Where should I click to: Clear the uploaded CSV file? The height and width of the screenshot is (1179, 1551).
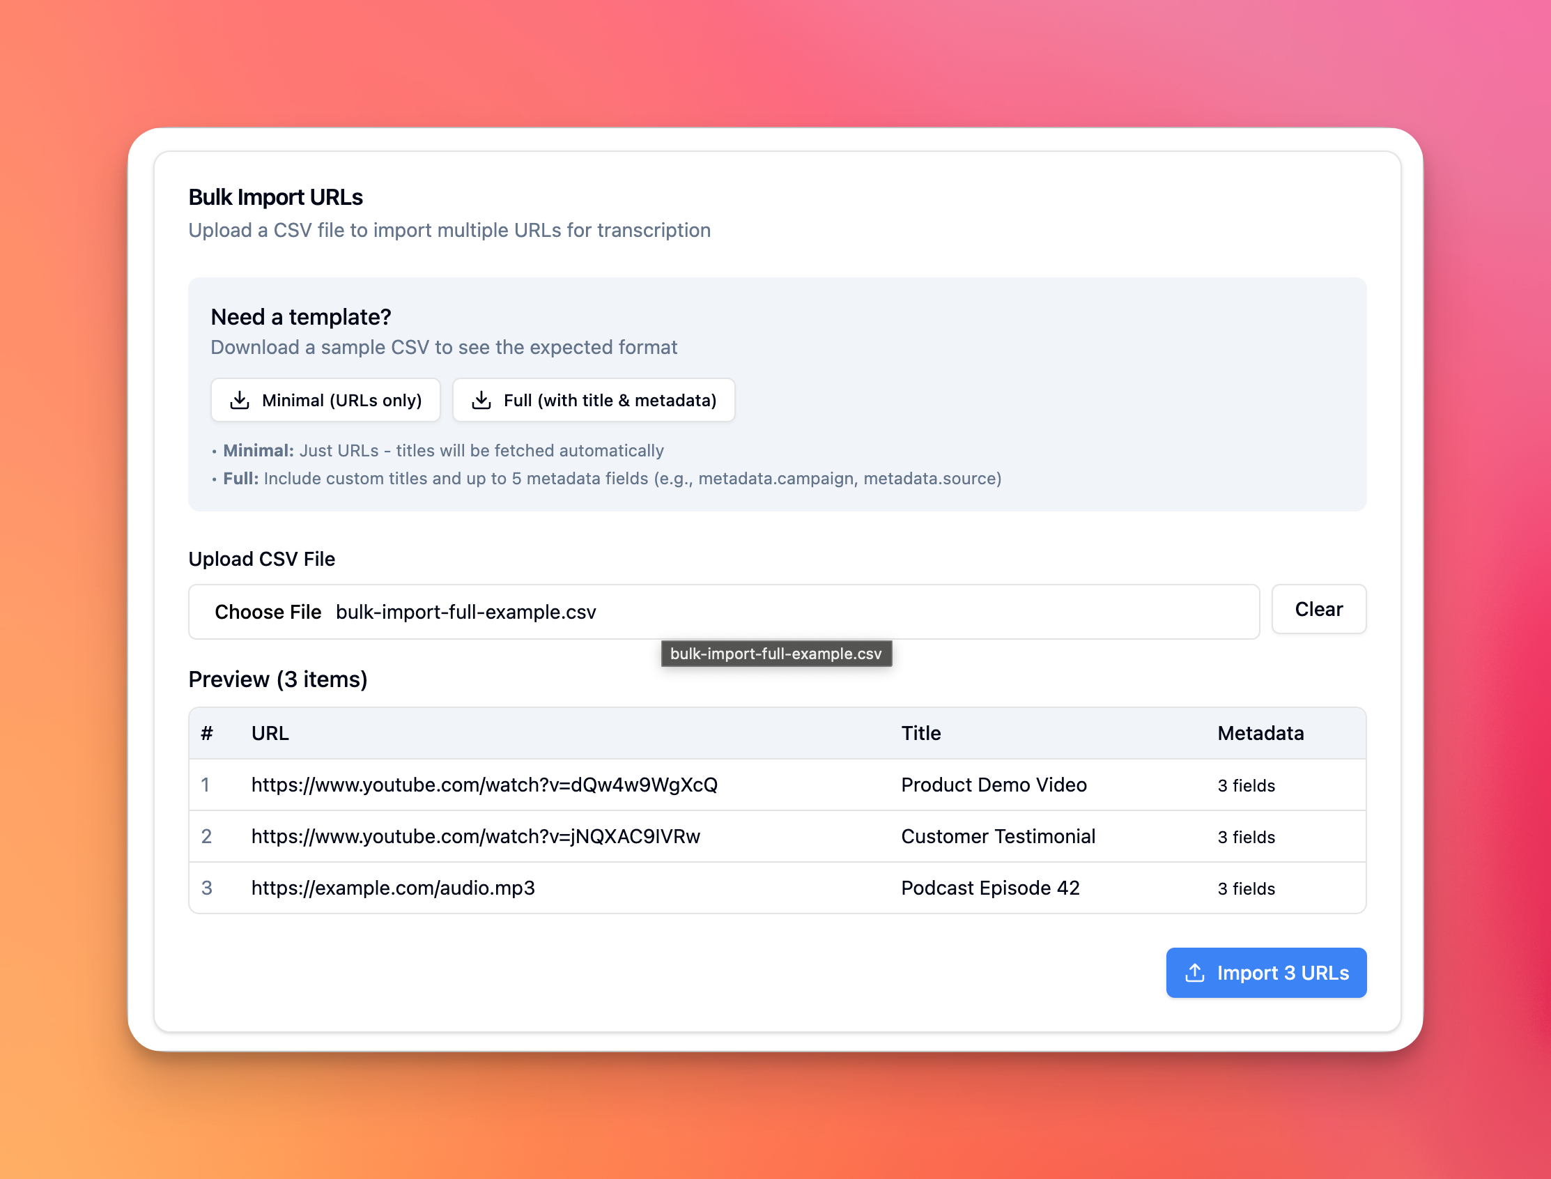(1318, 609)
